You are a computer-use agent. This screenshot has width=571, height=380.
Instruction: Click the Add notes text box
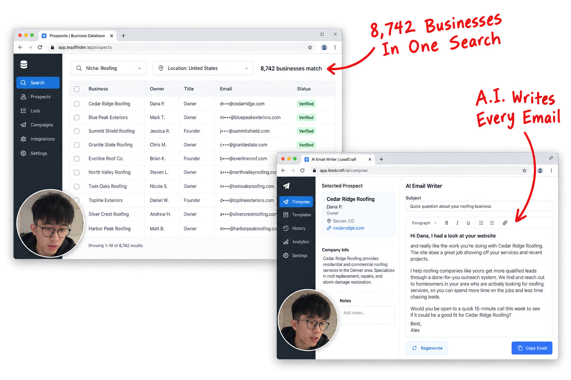point(367,315)
